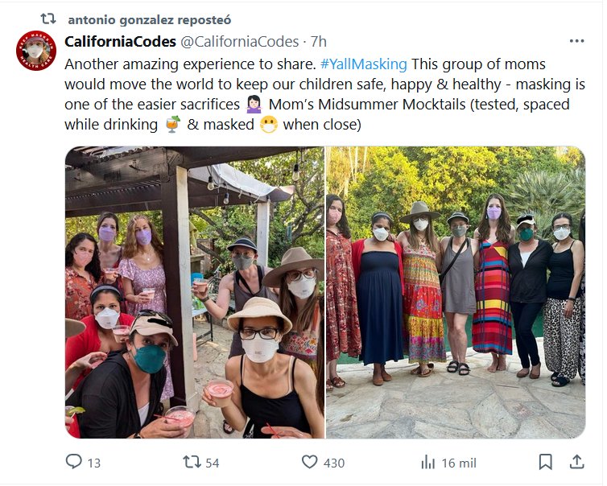Click the reply speech bubble icon
607x486 pixels.
click(x=73, y=462)
